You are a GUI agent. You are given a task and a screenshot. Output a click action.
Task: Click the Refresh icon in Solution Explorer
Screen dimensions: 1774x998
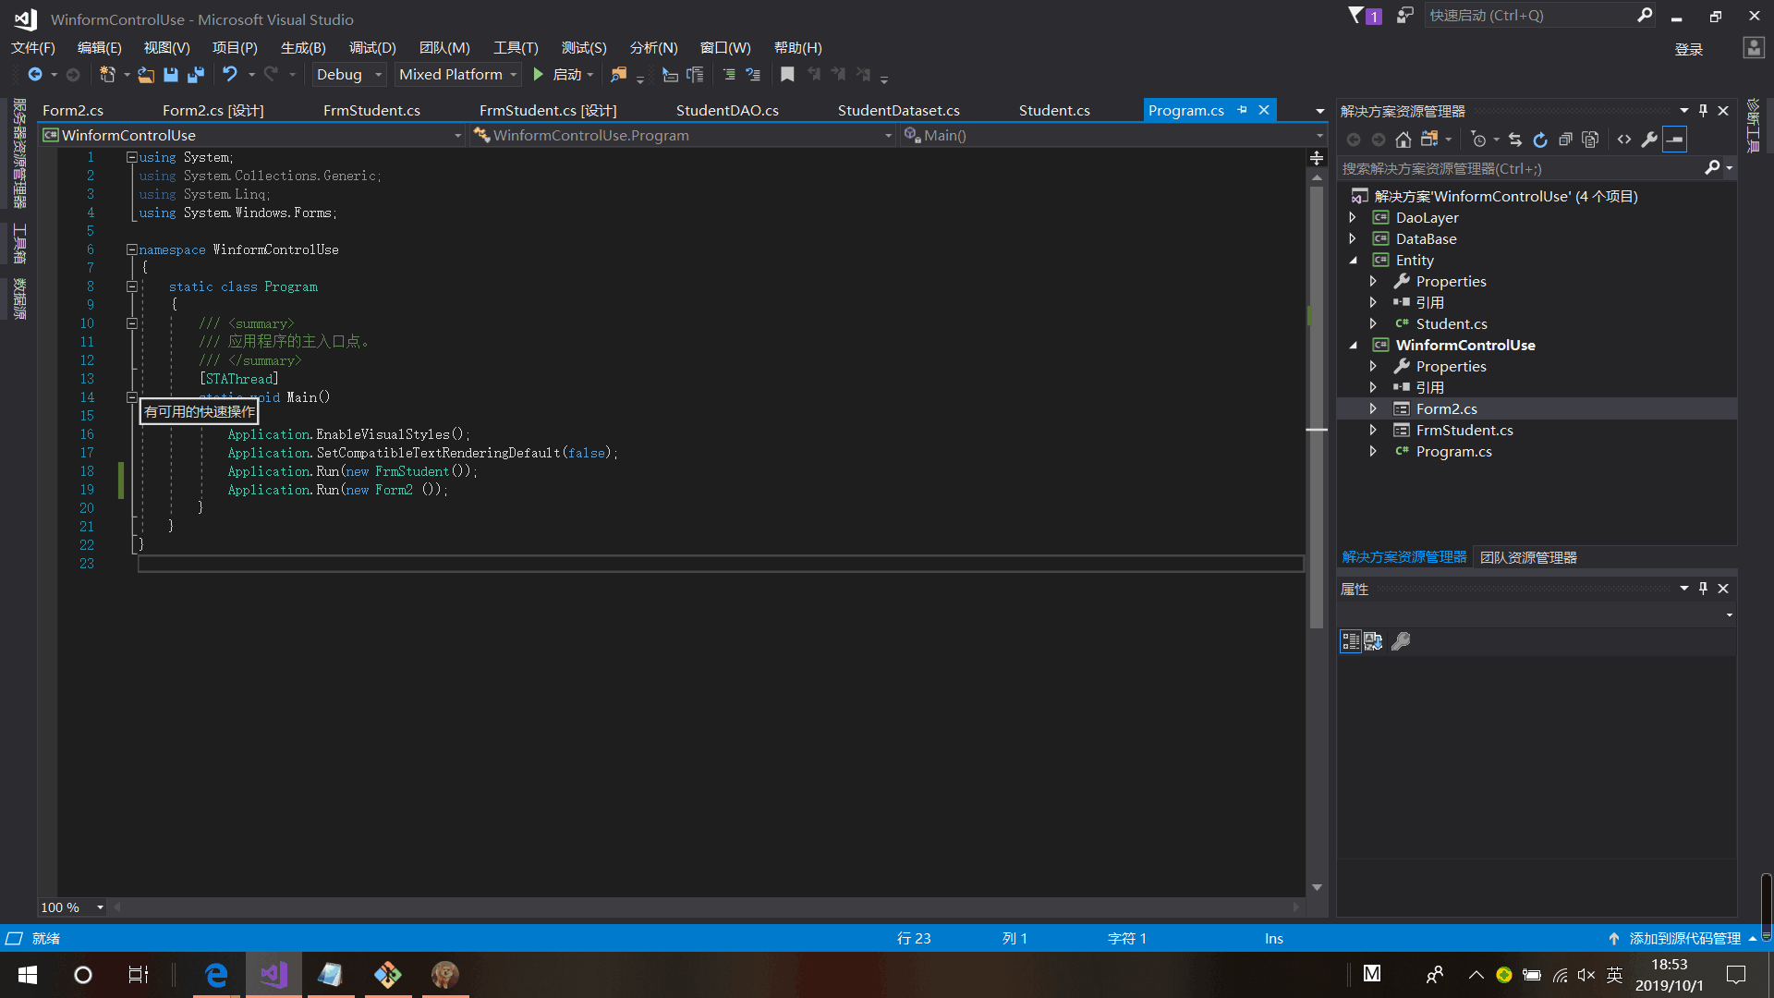1540,140
